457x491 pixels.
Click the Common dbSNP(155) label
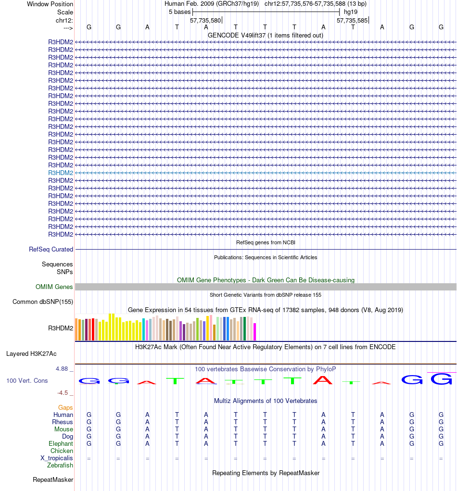(x=43, y=302)
